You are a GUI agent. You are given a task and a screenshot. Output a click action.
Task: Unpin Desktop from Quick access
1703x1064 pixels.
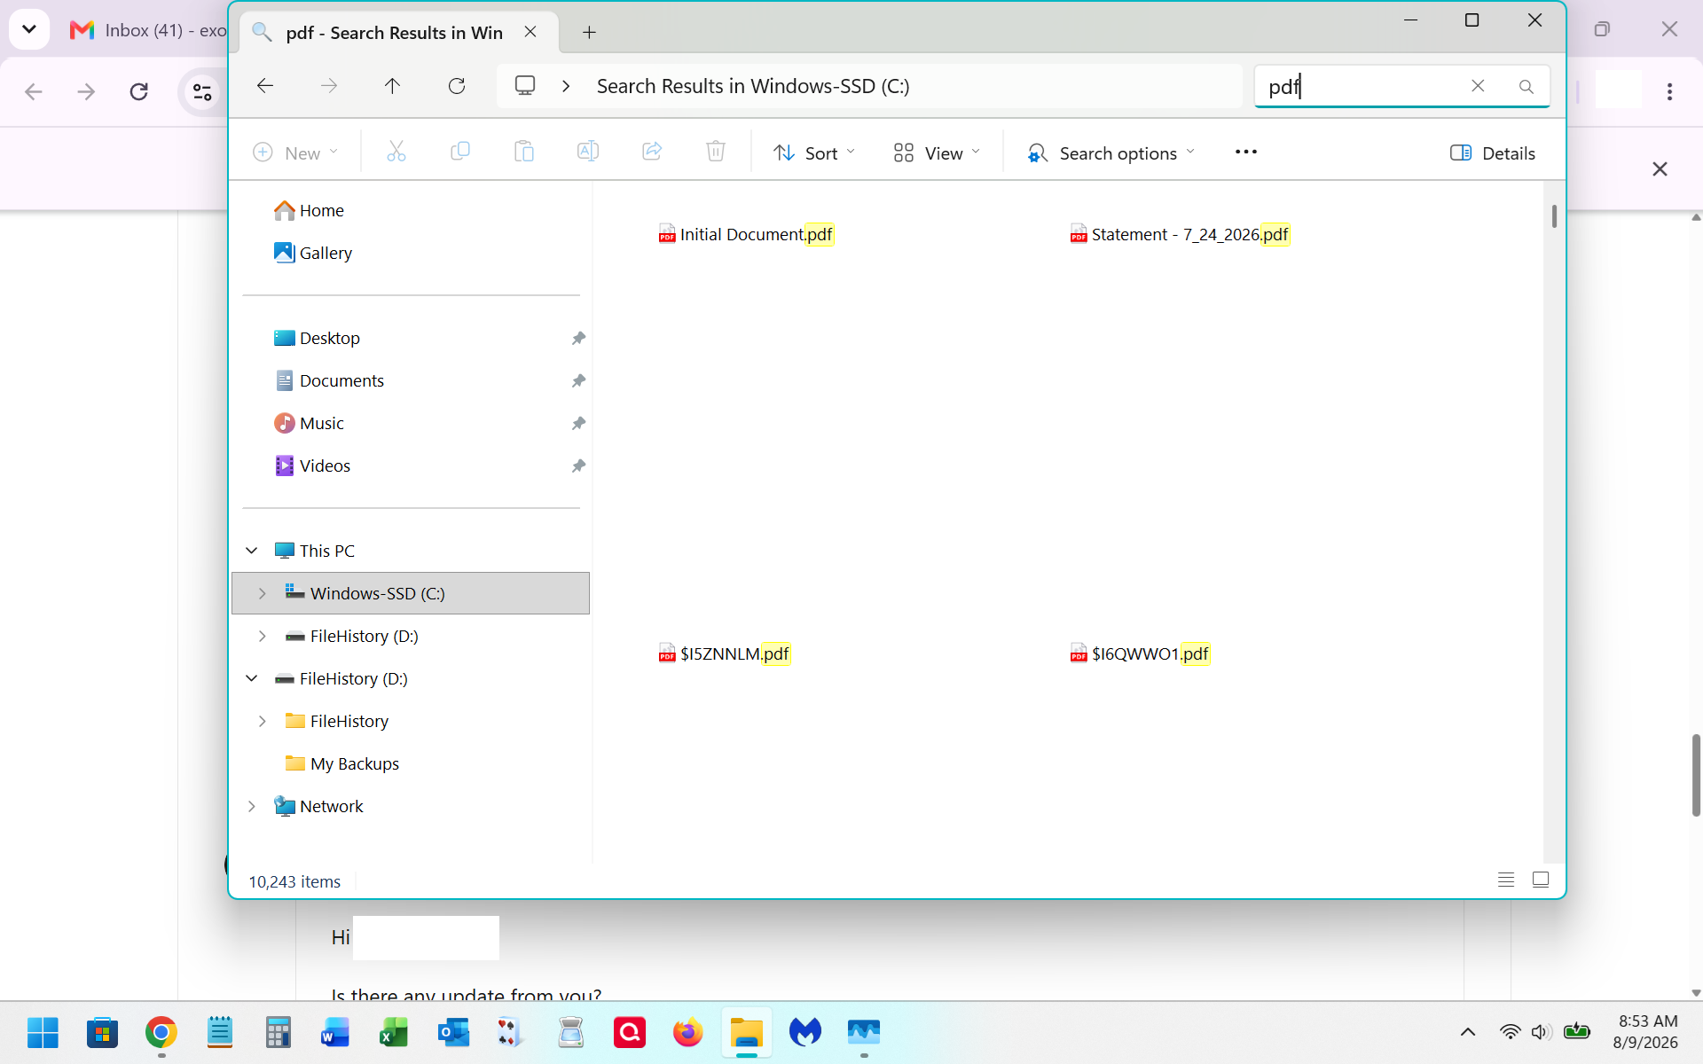578,338
